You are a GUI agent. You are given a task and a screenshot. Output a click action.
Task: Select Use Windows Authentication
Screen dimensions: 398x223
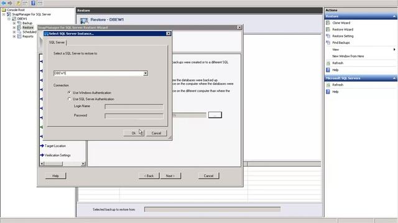(69, 93)
